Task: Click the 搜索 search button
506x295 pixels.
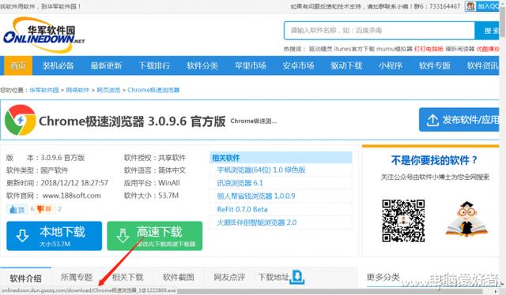Action: (487, 31)
